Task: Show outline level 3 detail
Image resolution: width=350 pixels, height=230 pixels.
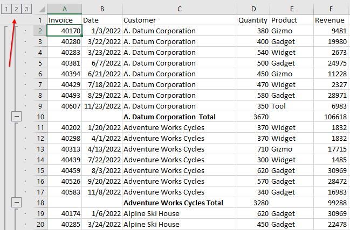Action: [x=26, y=9]
